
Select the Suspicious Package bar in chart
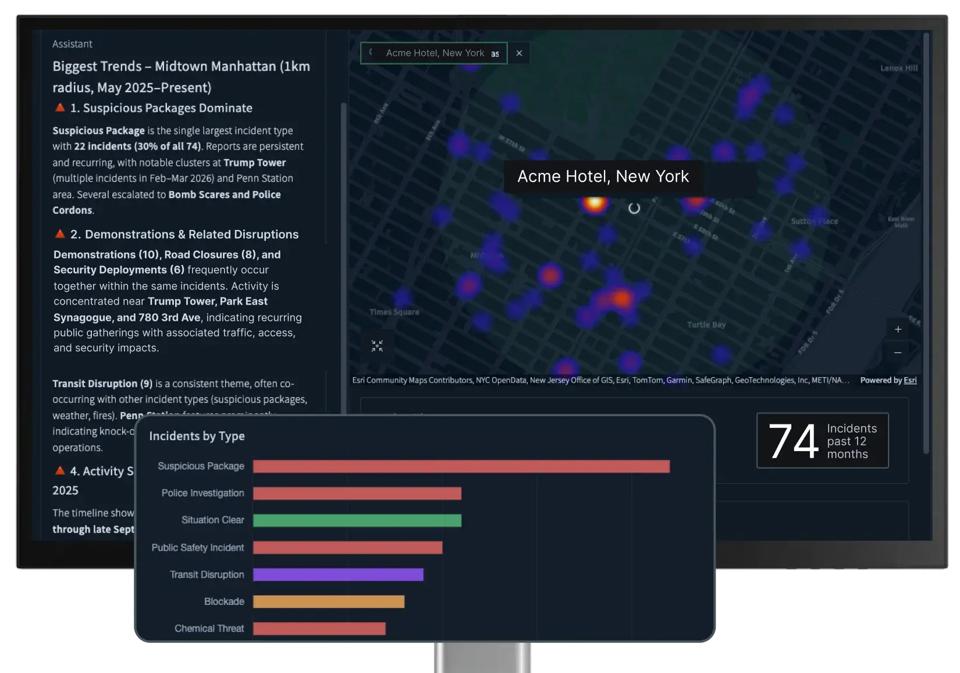(461, 466)
